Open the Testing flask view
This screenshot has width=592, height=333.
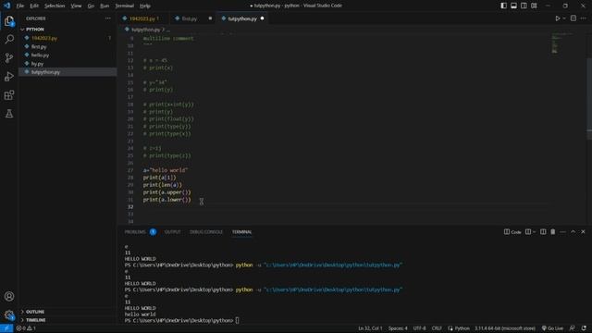tap(9, 113)
